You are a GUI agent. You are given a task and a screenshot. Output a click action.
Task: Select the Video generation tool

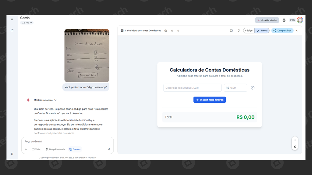click(x=36, y=149)
